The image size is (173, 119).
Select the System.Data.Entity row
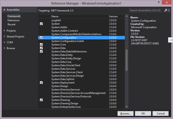[x=82, y=55]
